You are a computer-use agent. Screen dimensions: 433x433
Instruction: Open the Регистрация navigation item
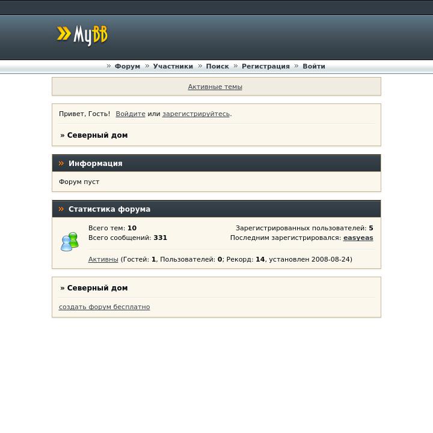coord(266,66)
